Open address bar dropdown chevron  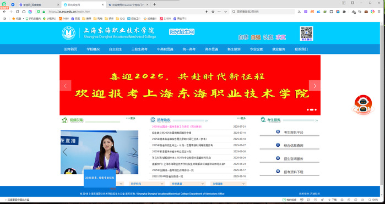(x=225, y=12)
